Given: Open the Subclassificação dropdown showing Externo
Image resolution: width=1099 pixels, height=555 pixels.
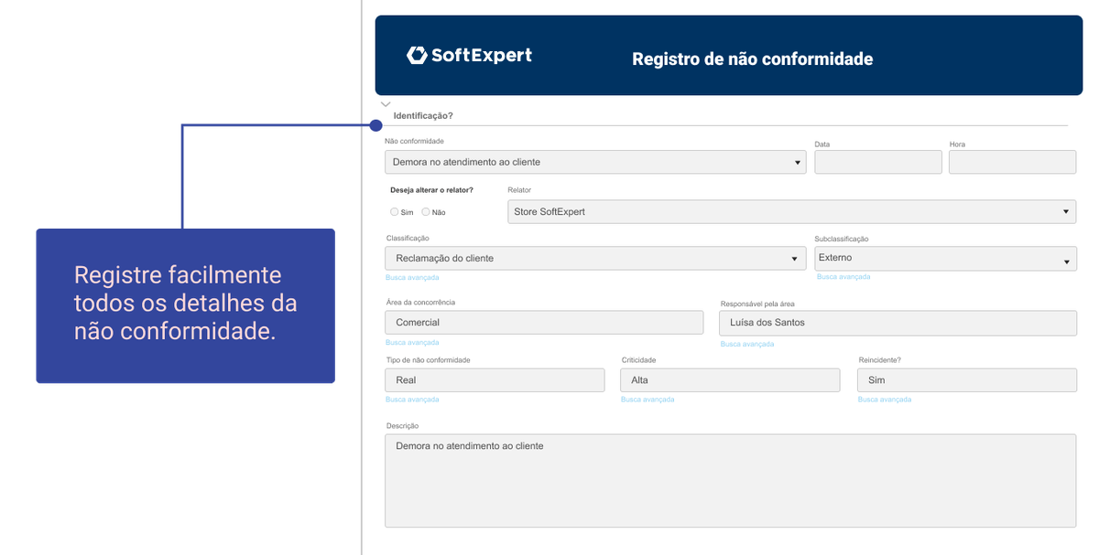Looking at the screenshot, I should 945,258.
